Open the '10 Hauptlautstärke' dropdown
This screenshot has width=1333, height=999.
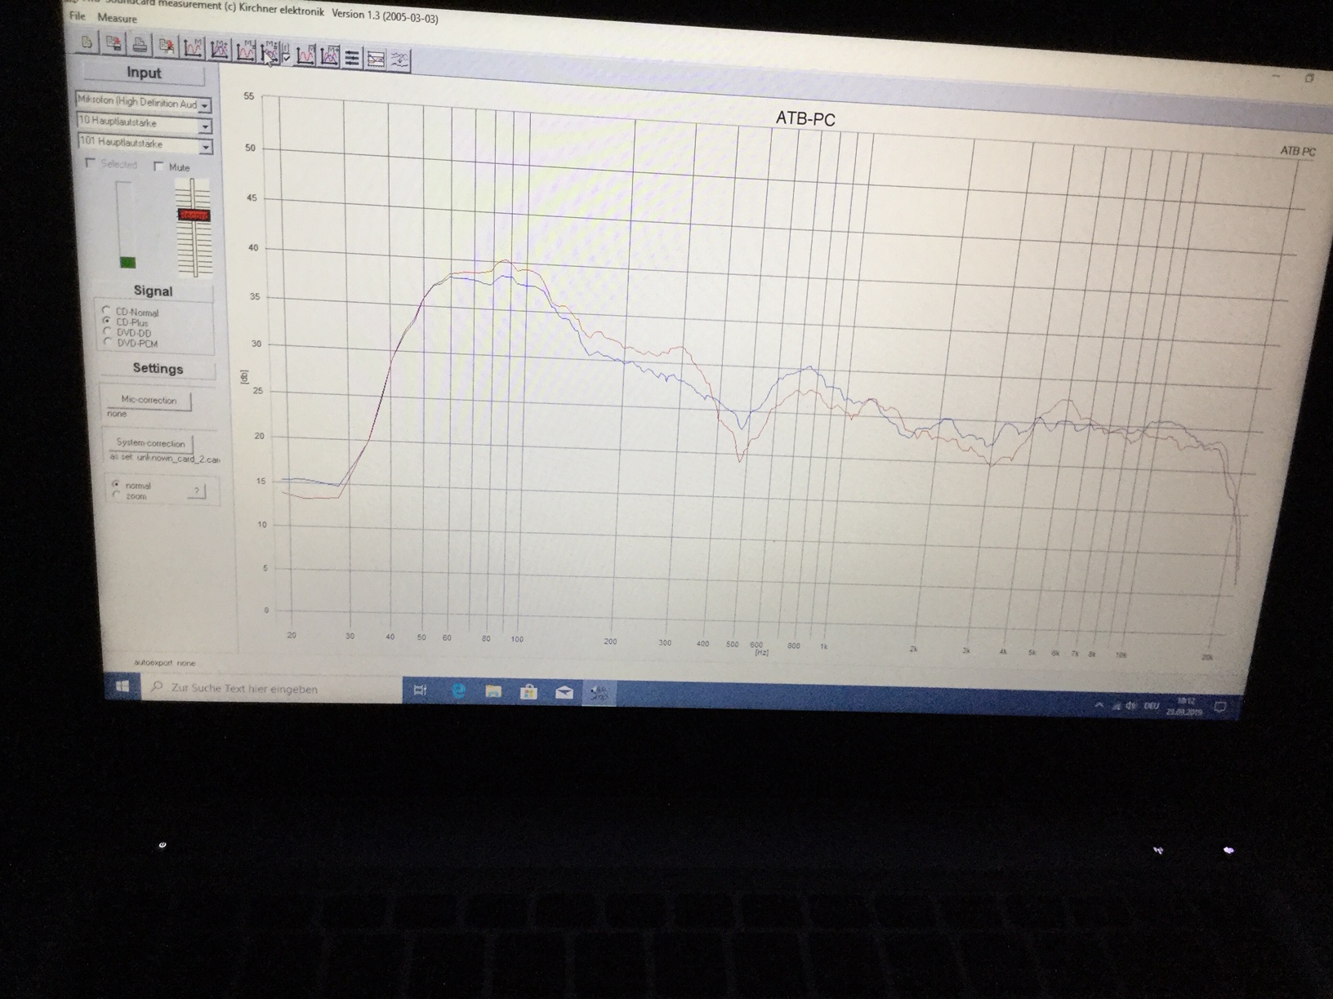coord(205,126)
